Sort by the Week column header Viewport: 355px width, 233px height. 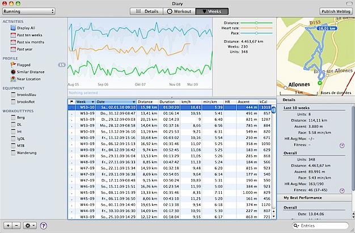coord(85,101)
